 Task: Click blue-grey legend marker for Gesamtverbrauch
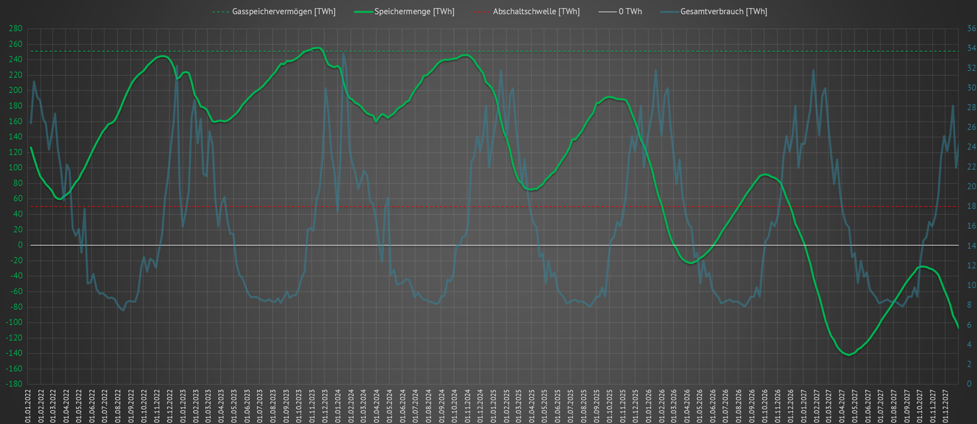click(669, 12)
